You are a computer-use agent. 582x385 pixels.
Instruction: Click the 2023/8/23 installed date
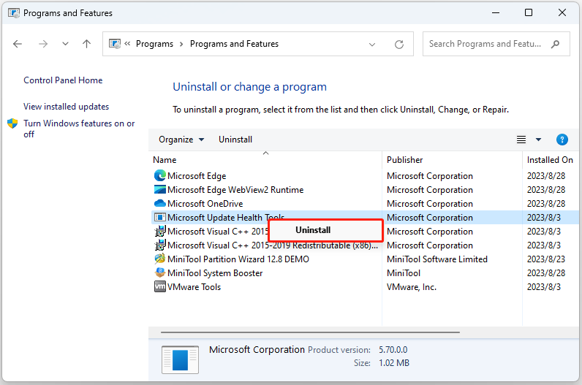546,259
